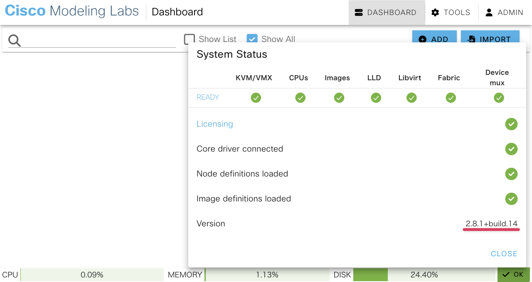The width and height of the screenshot is (532, 282).
Task: Click the Device mux green check icon
Action: point(499,98)
